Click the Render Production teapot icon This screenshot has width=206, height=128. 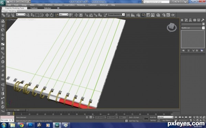[173, 15]
